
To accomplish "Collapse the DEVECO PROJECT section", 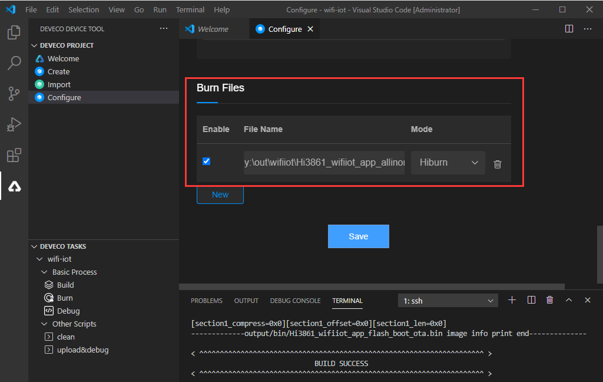I will [x=34, y=45].
